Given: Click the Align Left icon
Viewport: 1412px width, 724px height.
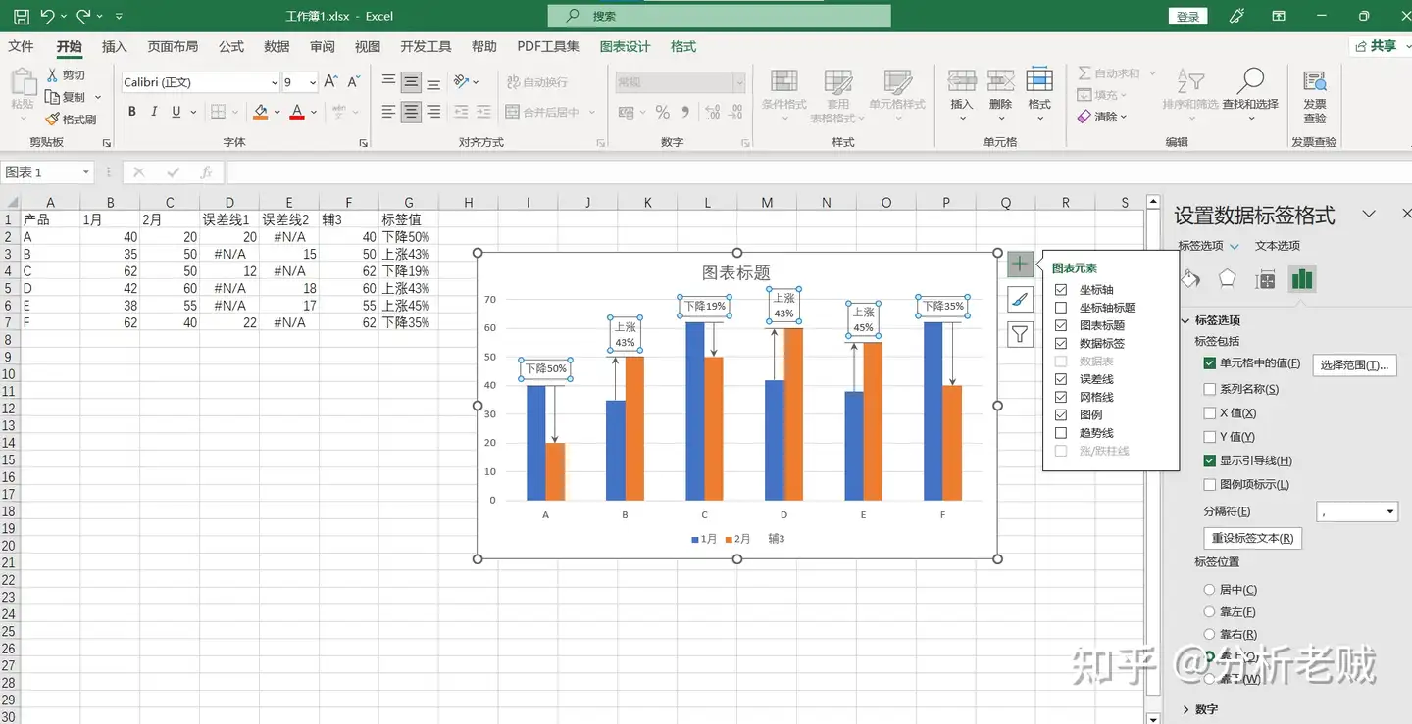Looking at the screenshot, I should click(389, 112).
